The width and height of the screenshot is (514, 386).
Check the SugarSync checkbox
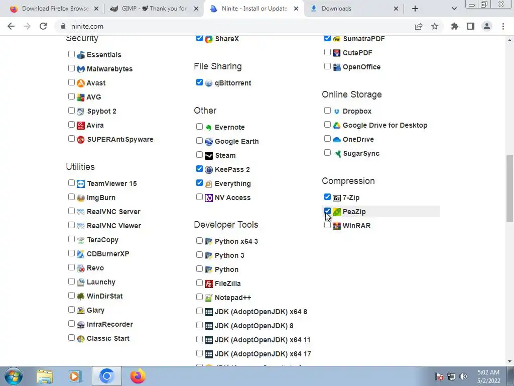pos(327,153)
